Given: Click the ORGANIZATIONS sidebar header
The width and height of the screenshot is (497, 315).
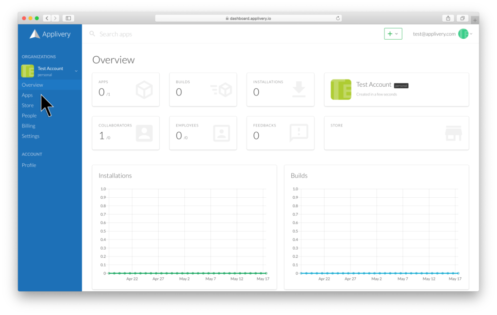Looking at the screenshot, I should click(x=39, y=57).
